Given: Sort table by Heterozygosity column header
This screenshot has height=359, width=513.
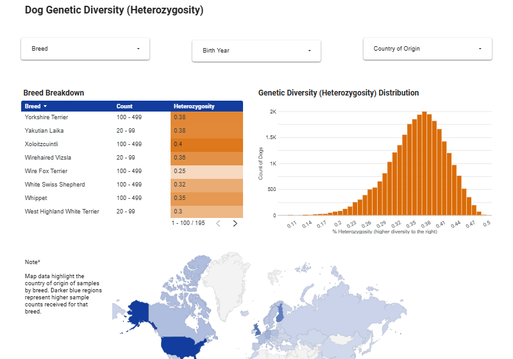Looking at the screenshot, I should point(194,106).
